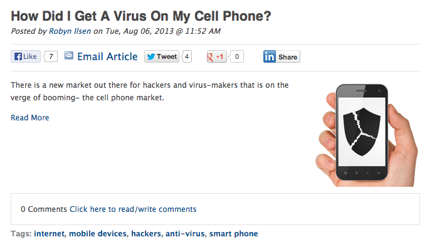The height and width of the screenshot is (247, 432).
Task: Select the internet tag
Action: point(49,233)
